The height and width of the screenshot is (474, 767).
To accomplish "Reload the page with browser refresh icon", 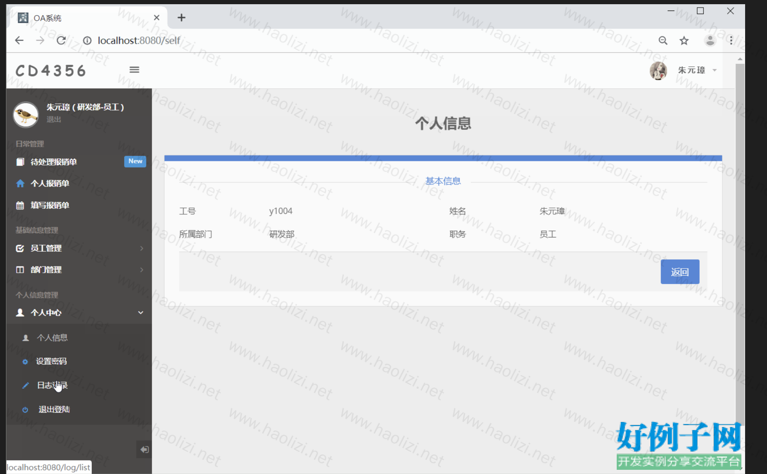I will click(x=61, y=40).
